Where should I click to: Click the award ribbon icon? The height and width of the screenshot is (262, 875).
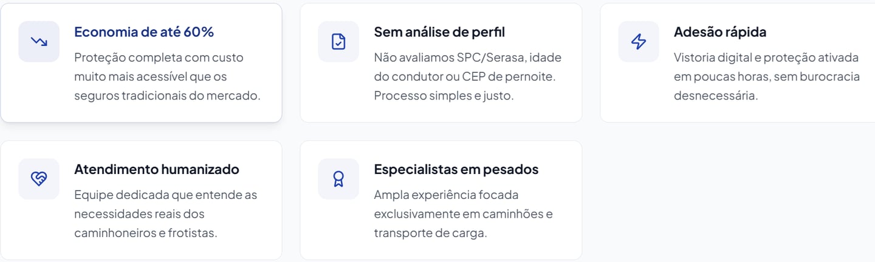(x=338, y=179)
